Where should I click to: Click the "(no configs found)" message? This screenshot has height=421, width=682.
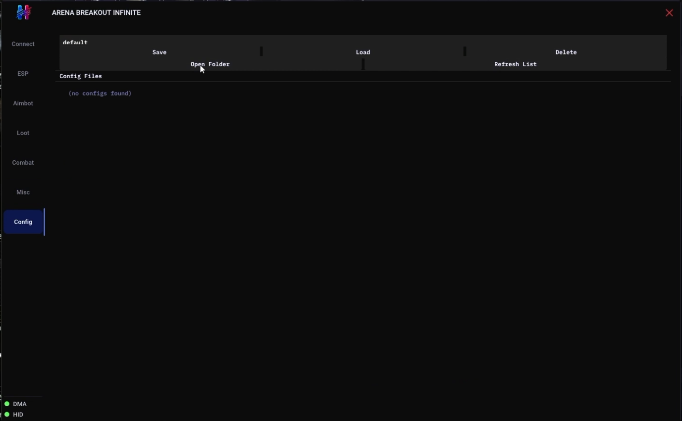[x=100, y=94]
